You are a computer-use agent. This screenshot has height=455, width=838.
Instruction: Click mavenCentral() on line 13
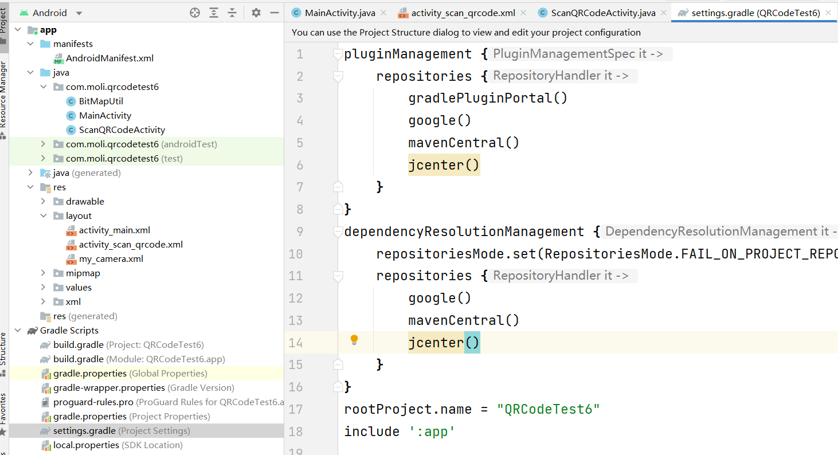[x=464, y=320]
